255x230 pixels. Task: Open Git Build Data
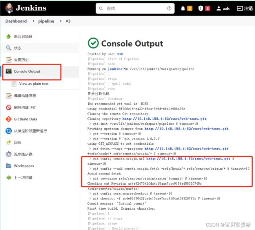click(25, 119)
